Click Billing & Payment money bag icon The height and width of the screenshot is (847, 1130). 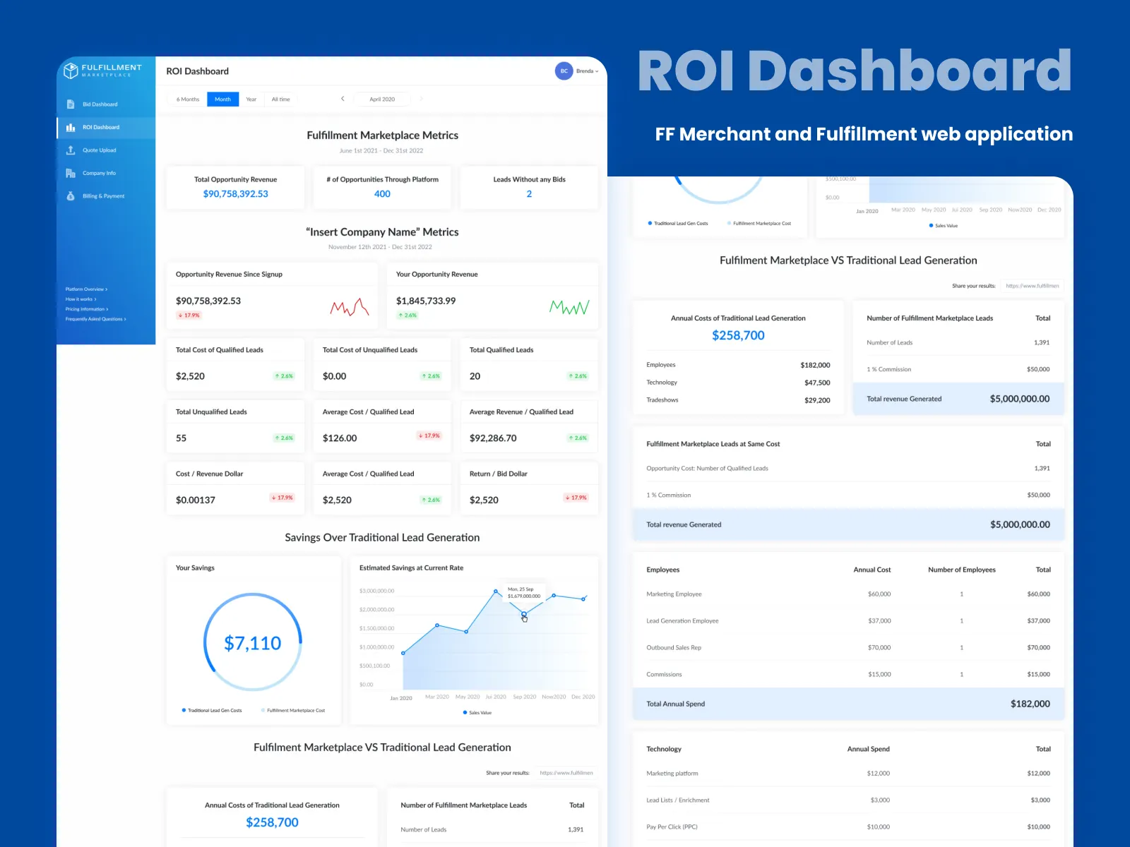point(71,196)
